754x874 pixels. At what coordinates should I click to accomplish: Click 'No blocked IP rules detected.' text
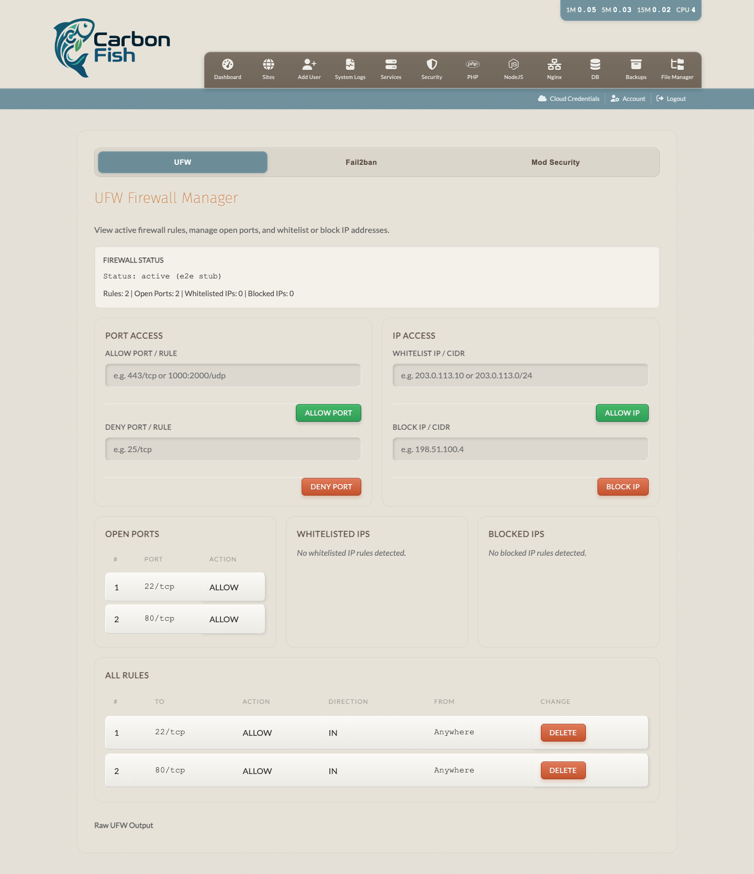(537, 553)
